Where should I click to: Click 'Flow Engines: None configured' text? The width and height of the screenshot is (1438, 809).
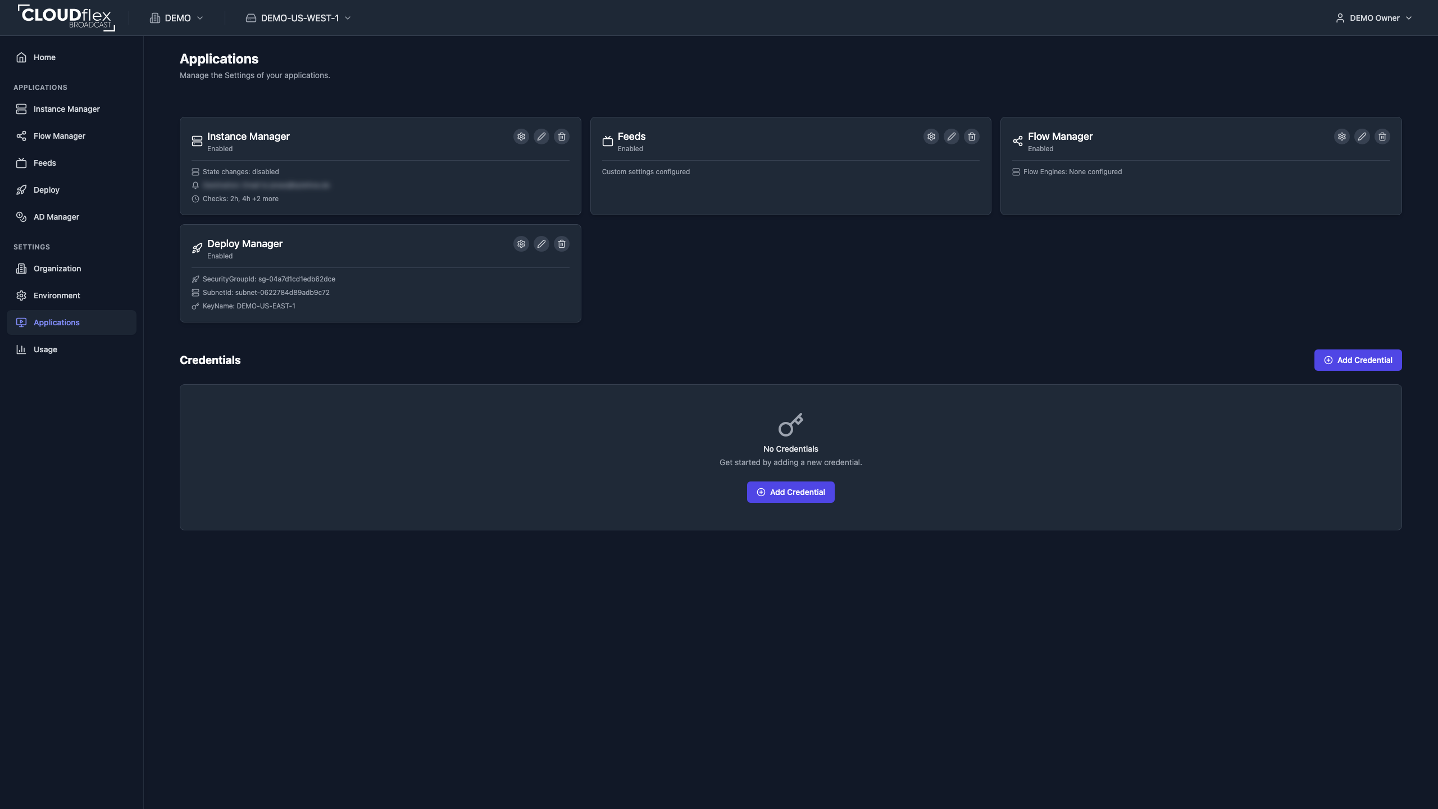click(1072, 172)
